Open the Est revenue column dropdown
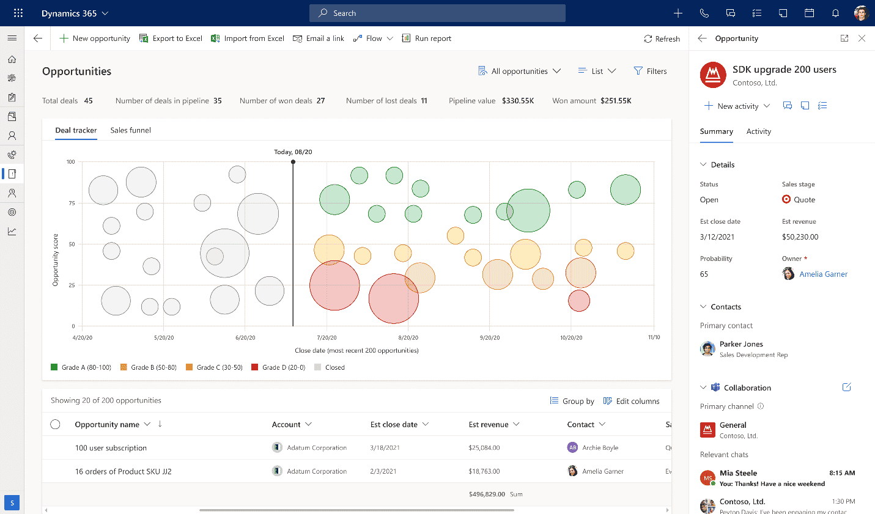875x514 pixels. 517,424
